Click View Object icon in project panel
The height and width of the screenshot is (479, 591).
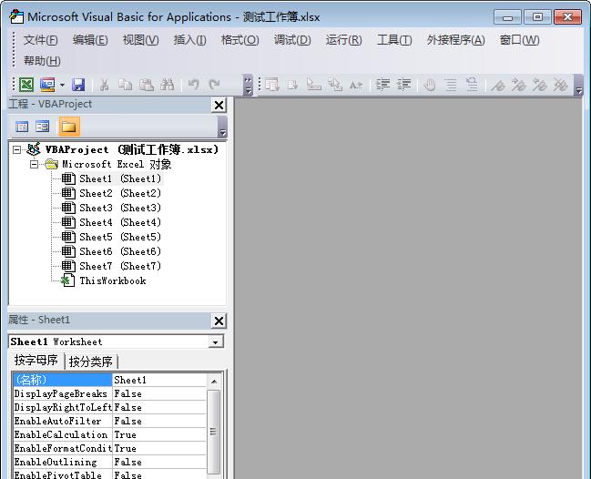coord(42,127)
